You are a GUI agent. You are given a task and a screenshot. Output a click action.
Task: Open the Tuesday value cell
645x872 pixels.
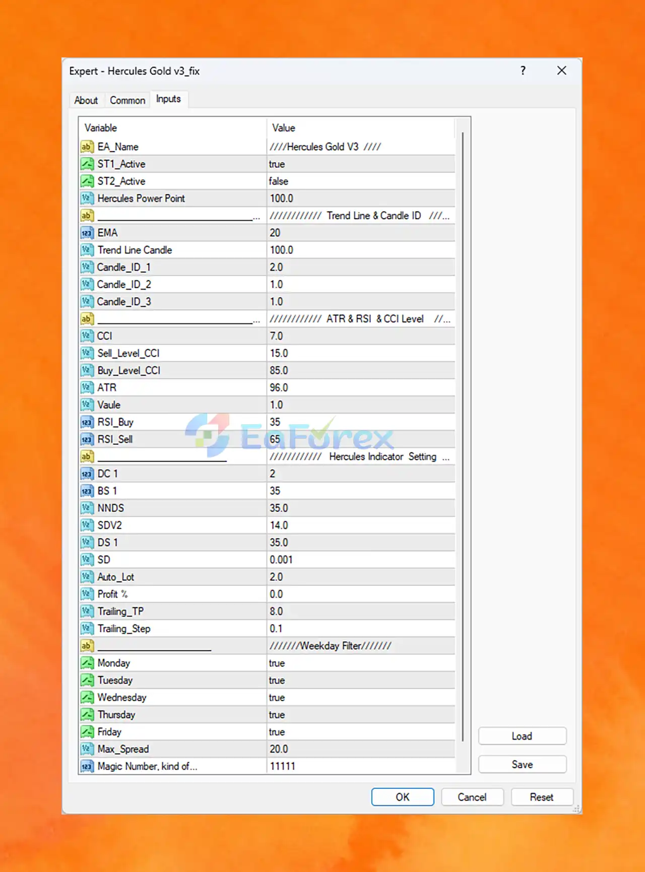tap(360, 680)
